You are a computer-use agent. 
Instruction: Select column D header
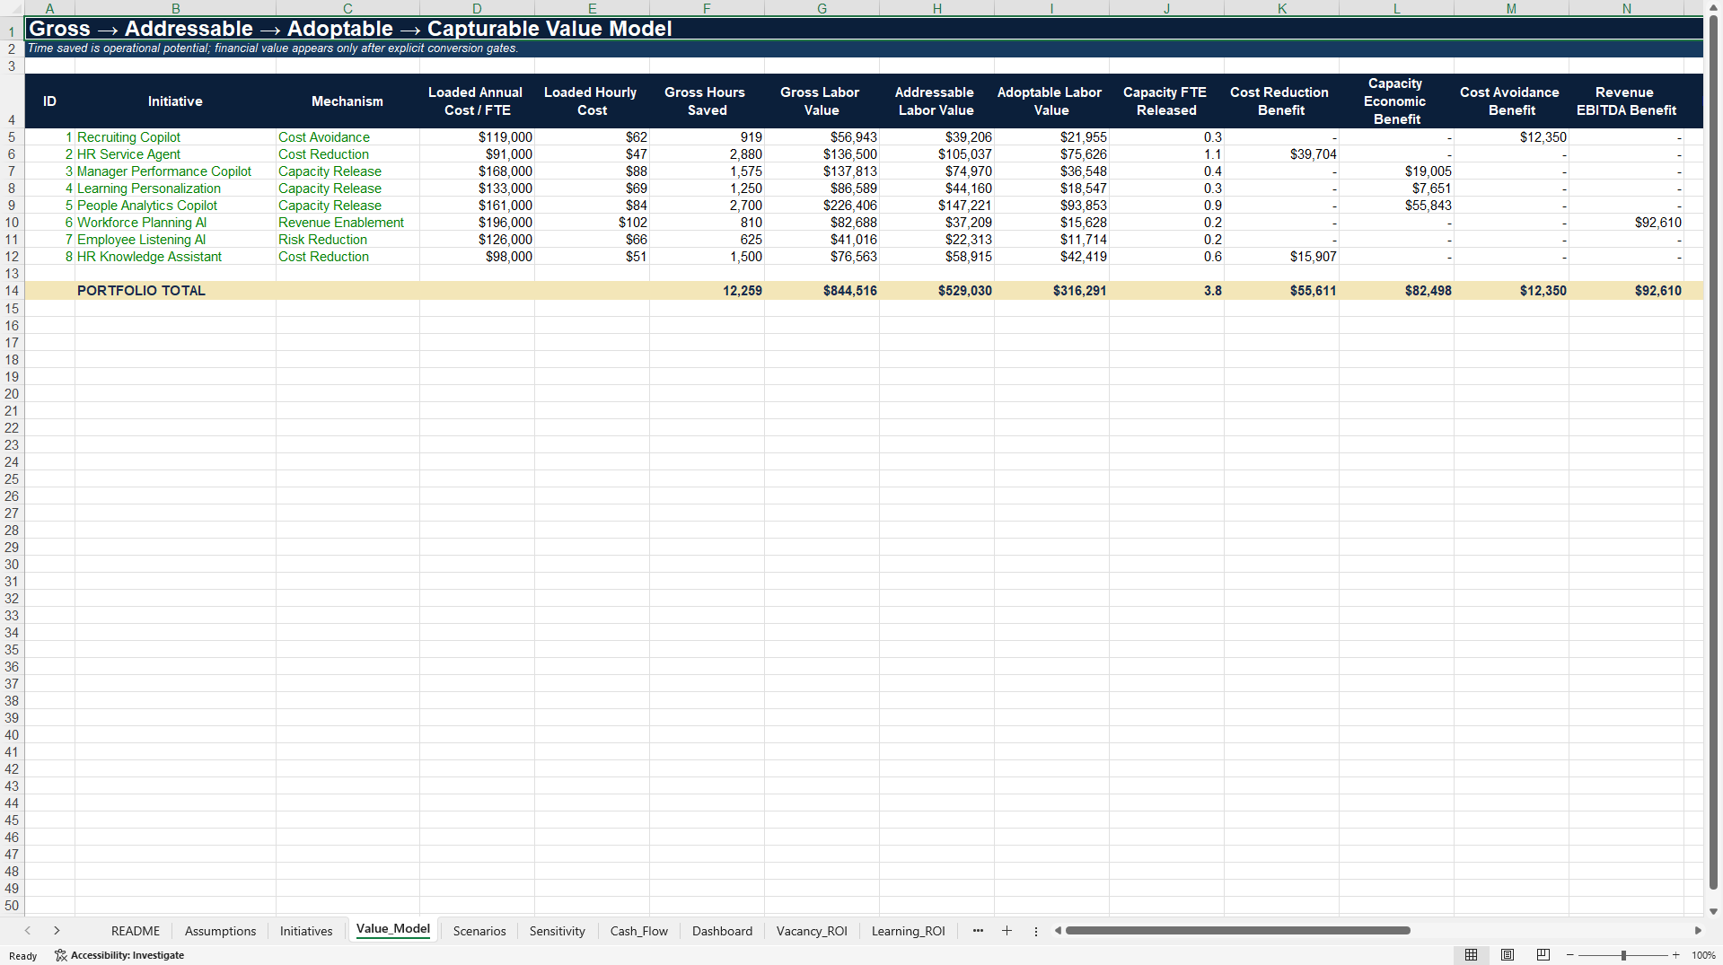pyautogui.click(x=477, y=8)
